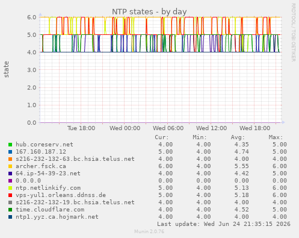Click the 6.0 y-axis tick label
Viewport: 299px width, 238px height.
32,17
